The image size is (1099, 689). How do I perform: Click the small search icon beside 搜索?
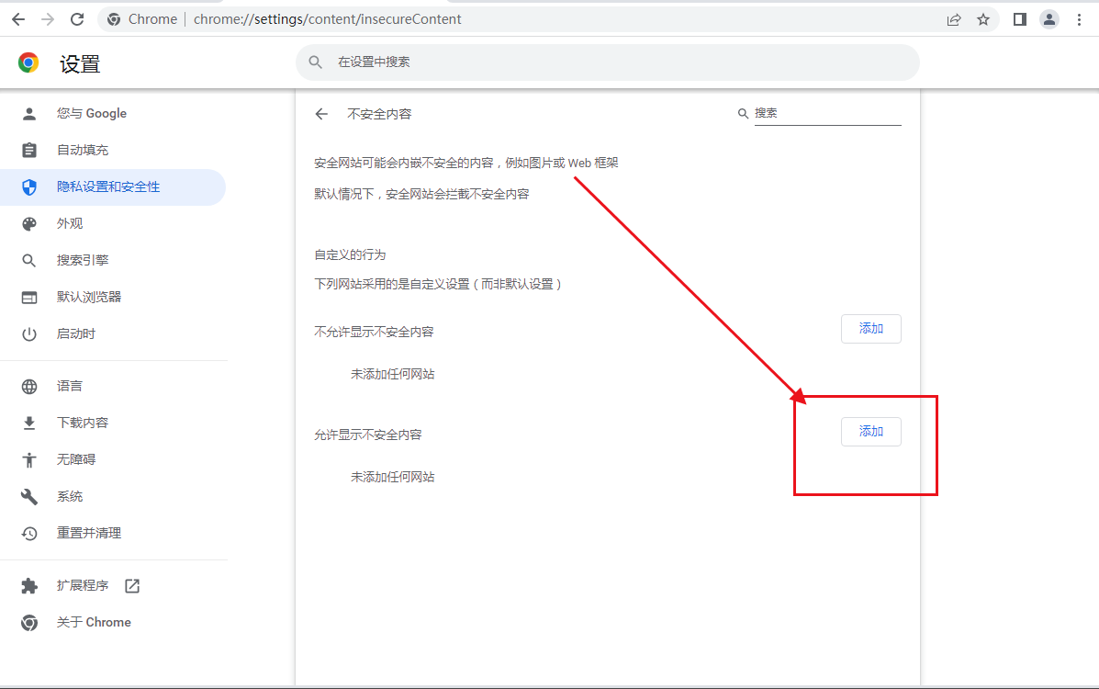(743, 113)
